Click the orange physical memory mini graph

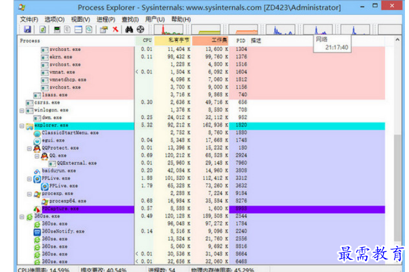coord(243,30)
